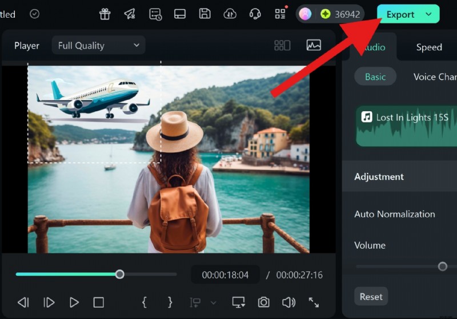
Task: Step forward one frame
Action: tap(49, 302)
